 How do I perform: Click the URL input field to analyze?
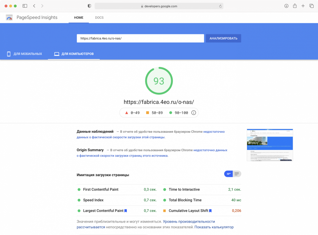pyautogui.click(x=140, y=38)
